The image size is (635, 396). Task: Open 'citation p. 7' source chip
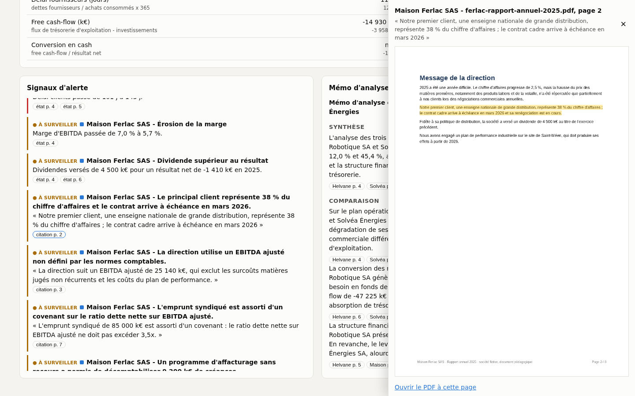pyautogui.click(x=49, y=345)
